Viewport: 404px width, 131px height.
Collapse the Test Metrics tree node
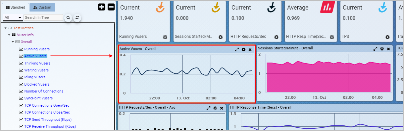[6, 28]
